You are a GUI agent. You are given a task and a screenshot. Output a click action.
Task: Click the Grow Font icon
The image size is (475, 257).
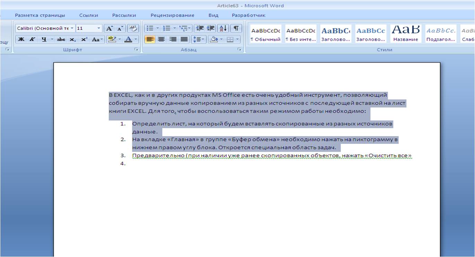coord(109,28)
